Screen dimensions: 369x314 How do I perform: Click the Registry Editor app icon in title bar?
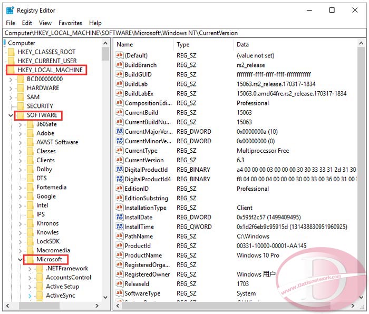click(10, 11)
